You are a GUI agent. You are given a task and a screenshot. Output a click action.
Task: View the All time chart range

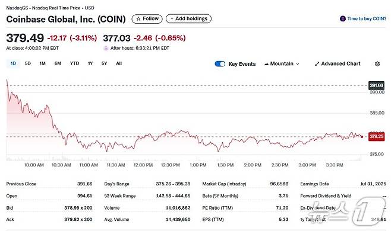coord(119,63)
